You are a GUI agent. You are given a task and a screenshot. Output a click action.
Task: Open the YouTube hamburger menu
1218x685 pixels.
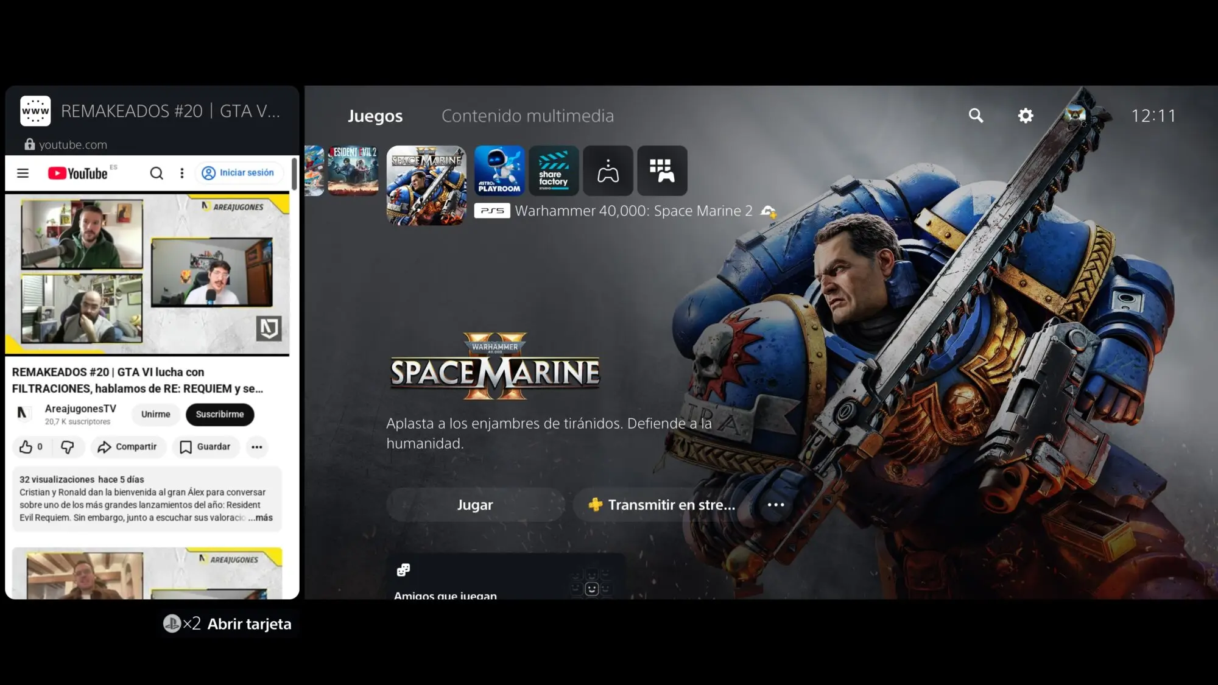coord(23,174)
